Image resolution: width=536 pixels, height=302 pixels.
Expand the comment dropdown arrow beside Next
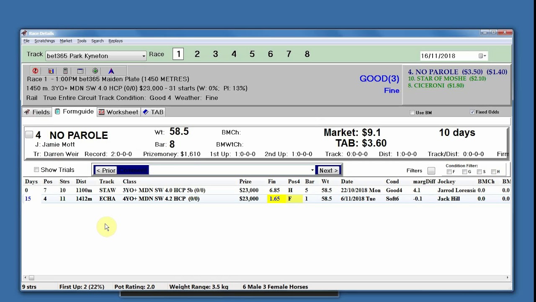click(312, 170)
